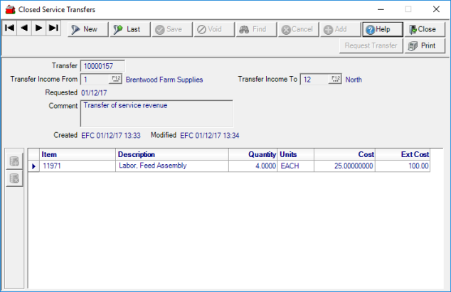Go to the previous record
451x292 pixels.
click(x=24, y=29)
